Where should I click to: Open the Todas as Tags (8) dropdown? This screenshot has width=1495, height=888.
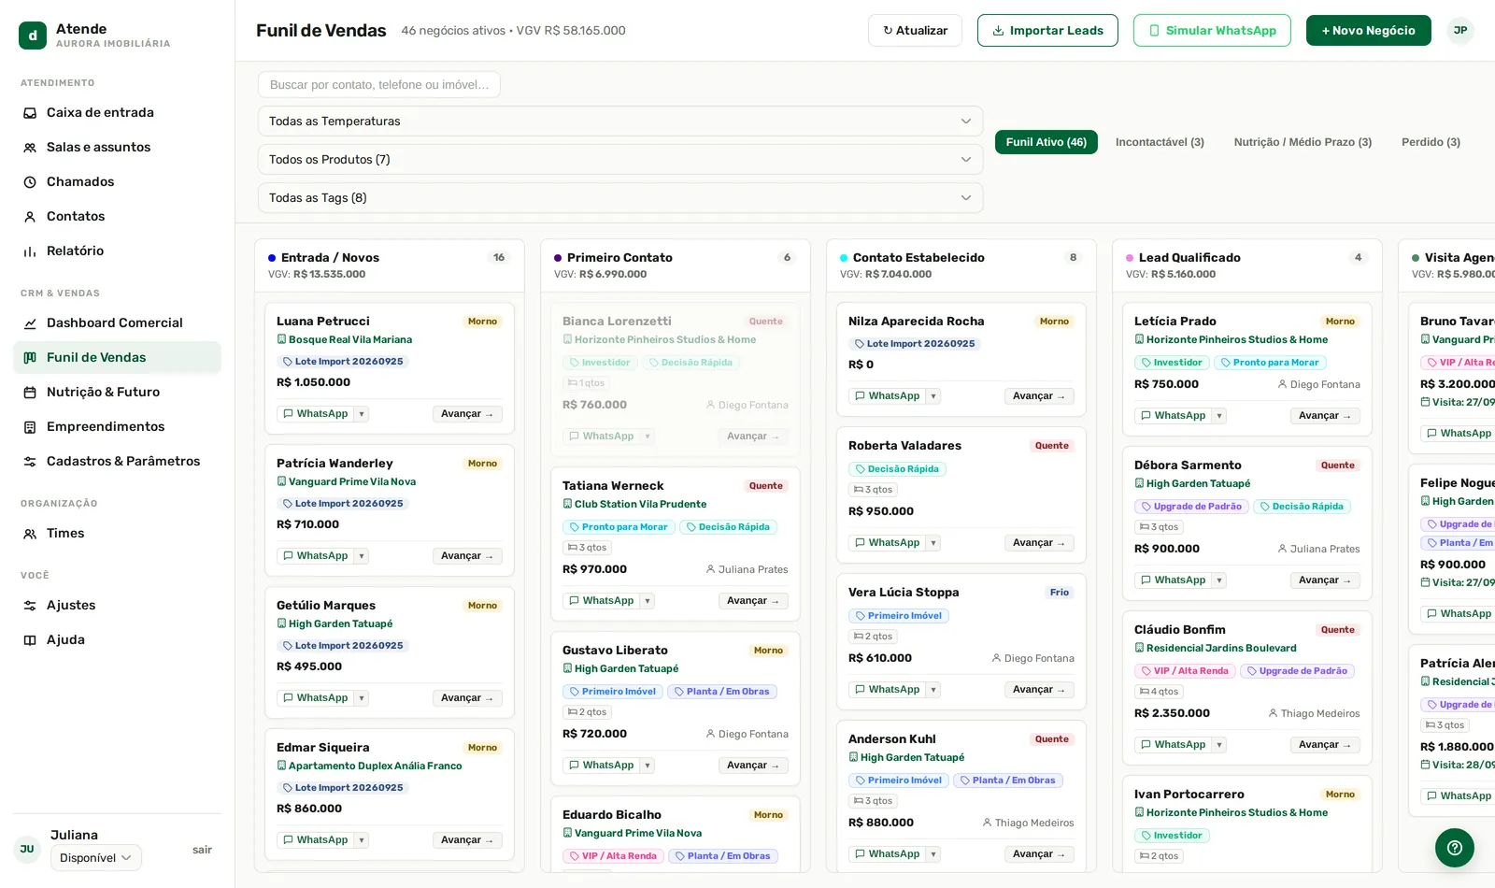(x=620, y=198)
